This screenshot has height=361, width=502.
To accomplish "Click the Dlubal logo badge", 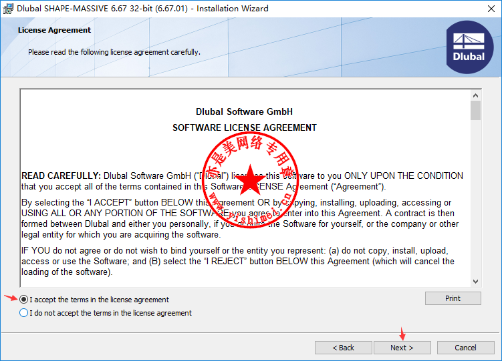I will pyautogui.click(x=469, y=47).
